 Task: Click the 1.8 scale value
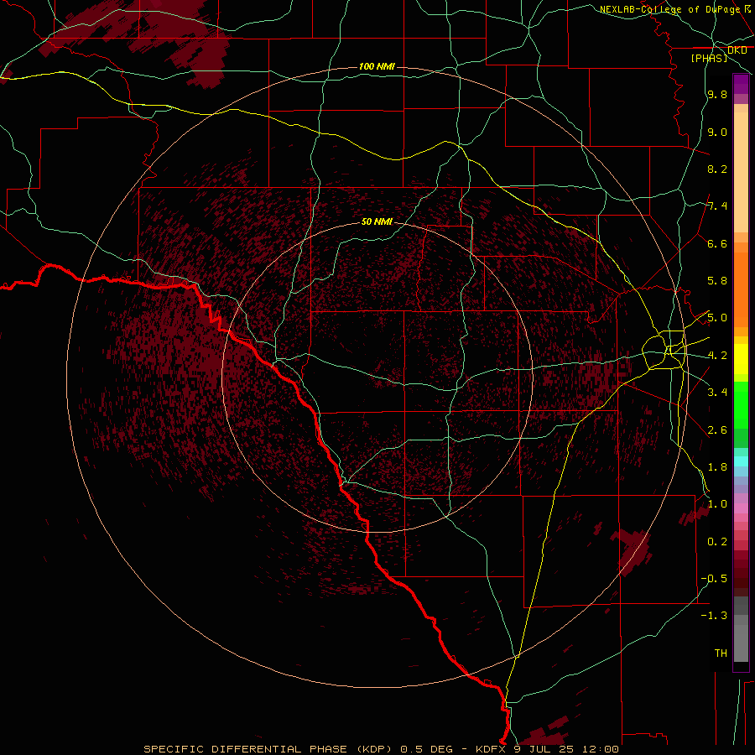[717, 467]
